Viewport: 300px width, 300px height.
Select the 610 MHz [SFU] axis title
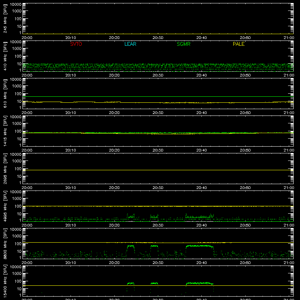pos(5,94)
